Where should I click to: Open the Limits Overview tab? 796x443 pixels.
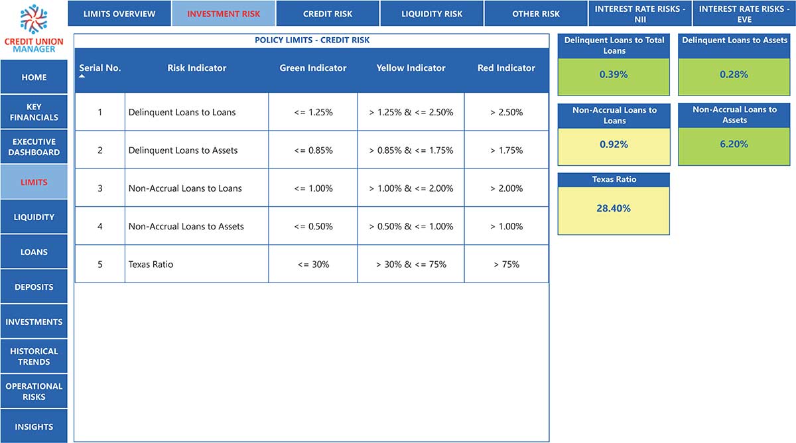tap(119, 14)
